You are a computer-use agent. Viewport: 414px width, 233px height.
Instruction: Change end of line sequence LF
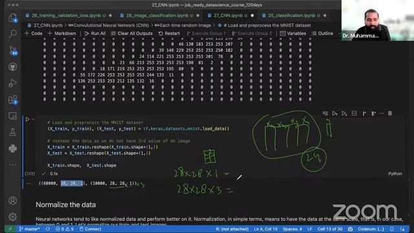pos(309,229)
